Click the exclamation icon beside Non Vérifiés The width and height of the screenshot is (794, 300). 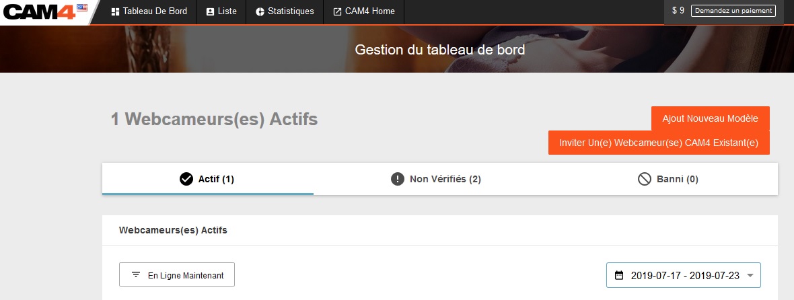tap(398, 179)
